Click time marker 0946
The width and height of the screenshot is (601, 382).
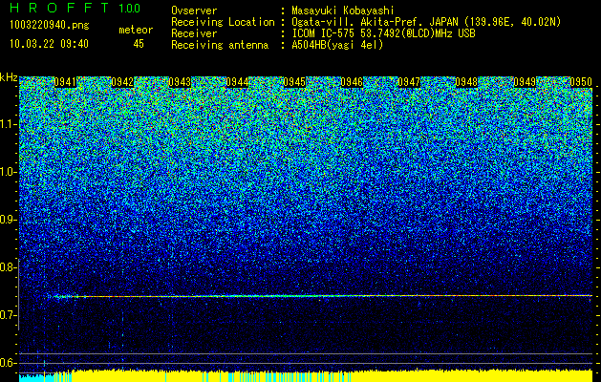point(352,82)
